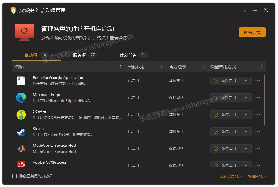Expand 允许启用 dropdown for QQ音乐
This screenshot has width=278, height=187.
pos(231,115)
